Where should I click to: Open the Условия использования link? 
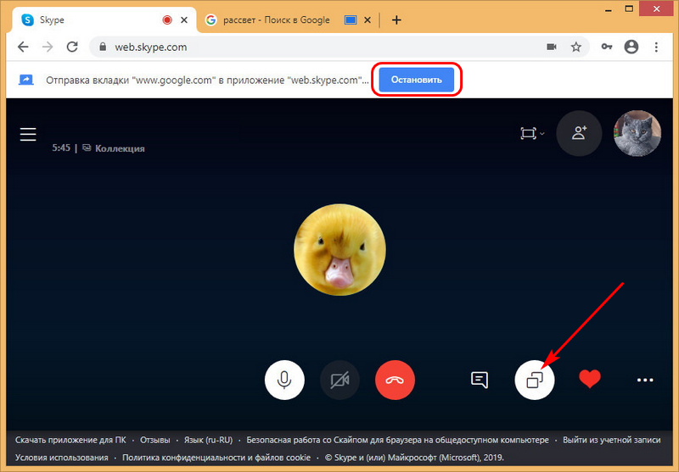tap(61, 458)
